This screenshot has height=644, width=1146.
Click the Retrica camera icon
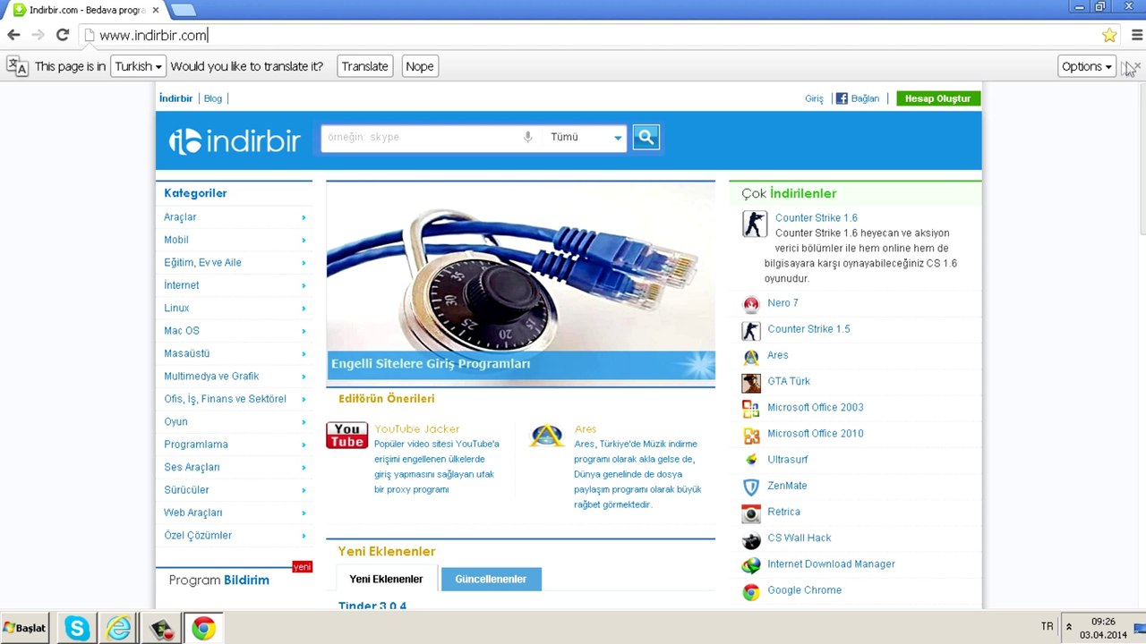click(751, 513)
